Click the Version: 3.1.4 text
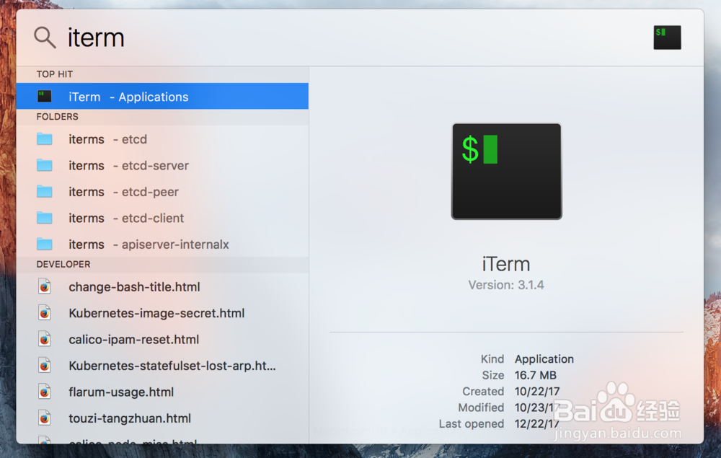 pos(506,285)
